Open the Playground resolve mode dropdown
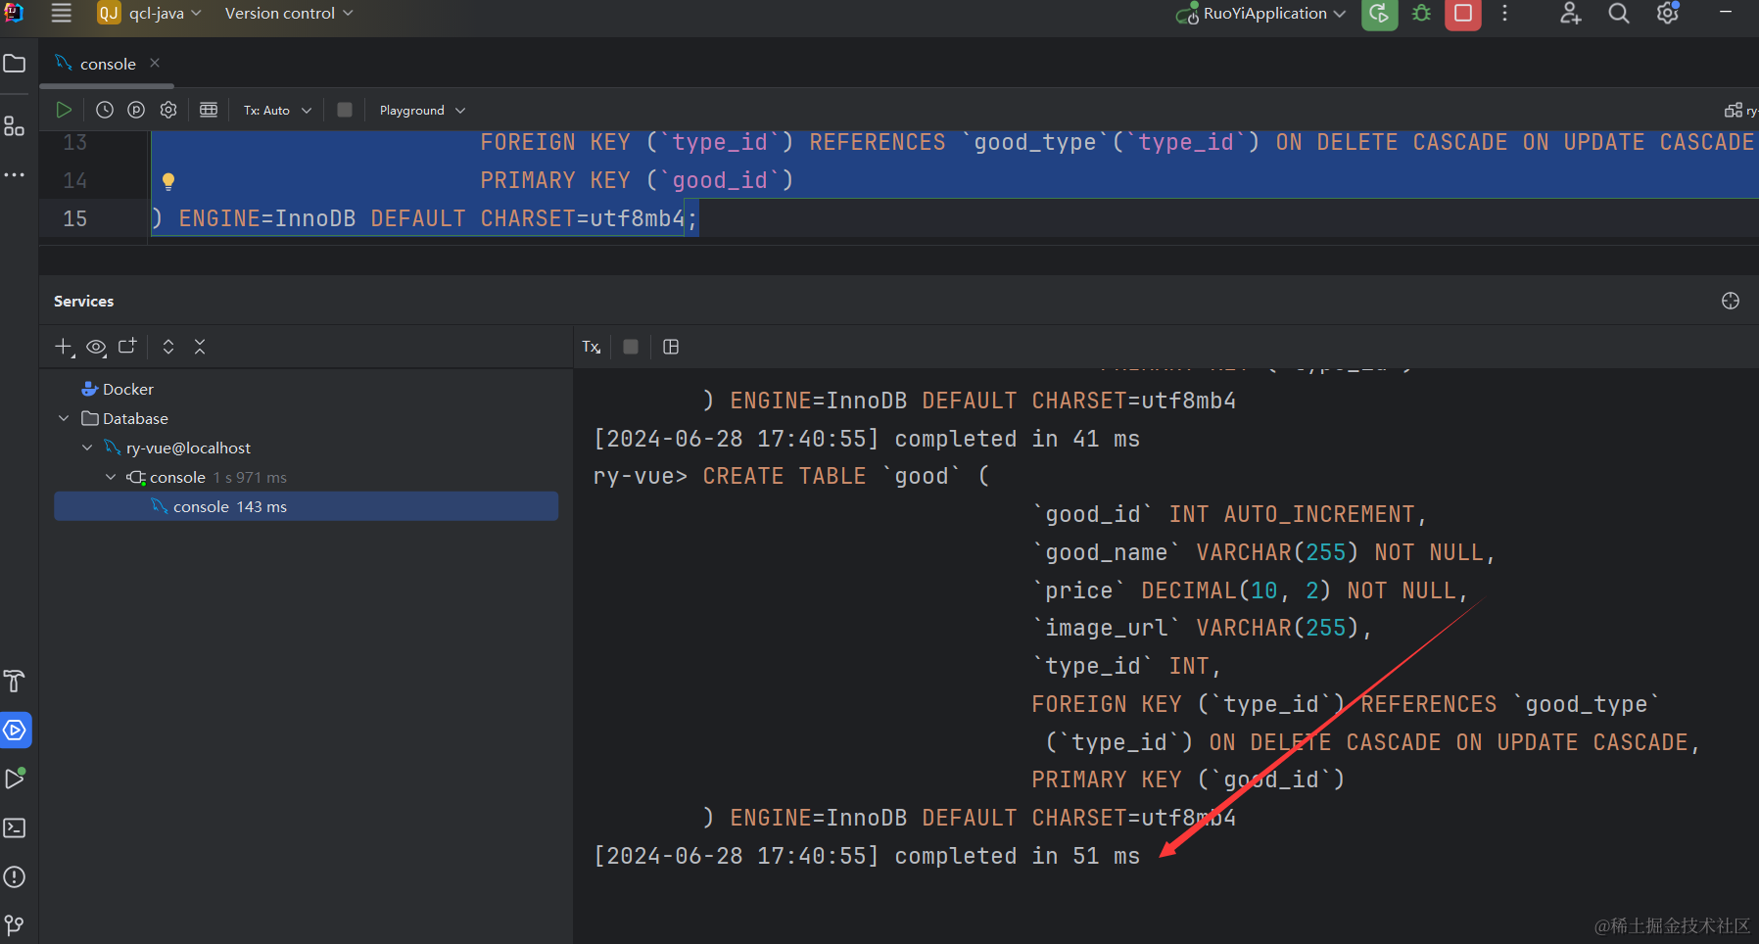The image size is (1759, 944). click(422, 111)
